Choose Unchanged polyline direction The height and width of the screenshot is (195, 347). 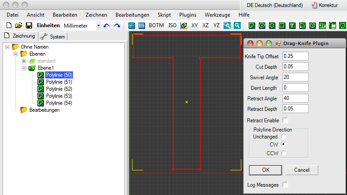(x=283, y=136)
